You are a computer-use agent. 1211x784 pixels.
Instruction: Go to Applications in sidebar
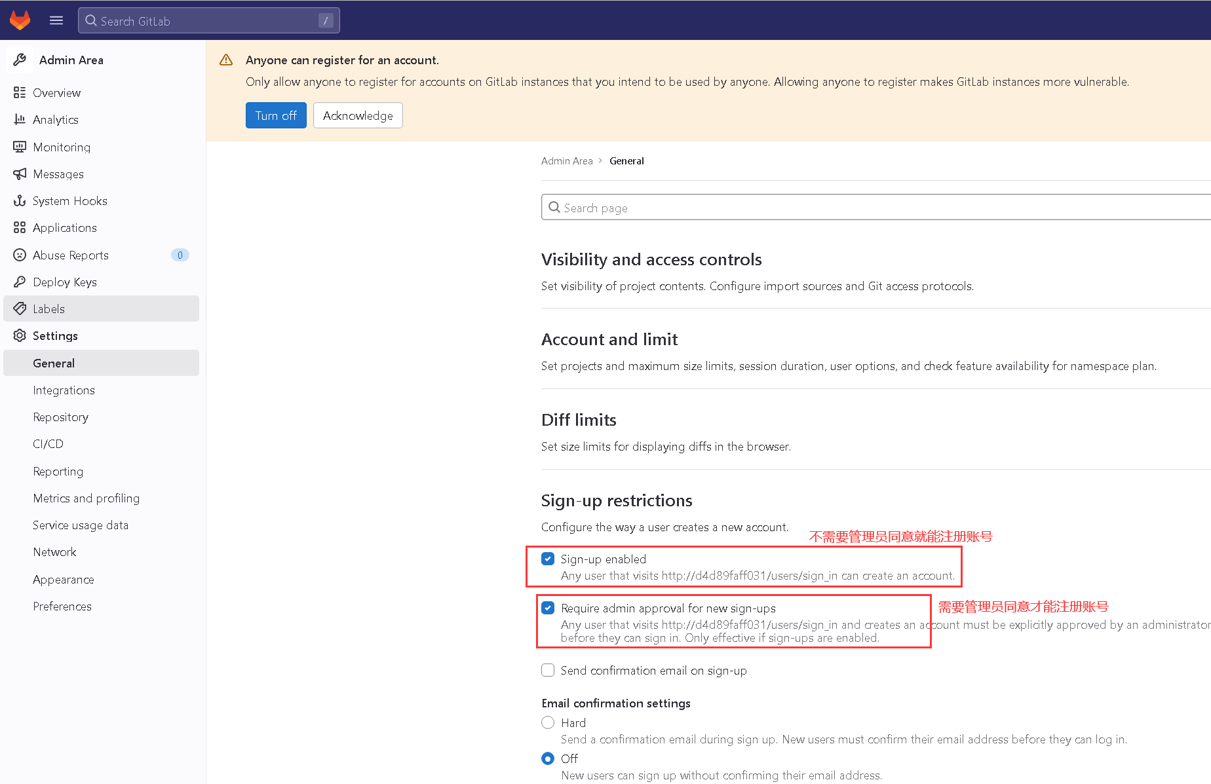click(102, 227)
